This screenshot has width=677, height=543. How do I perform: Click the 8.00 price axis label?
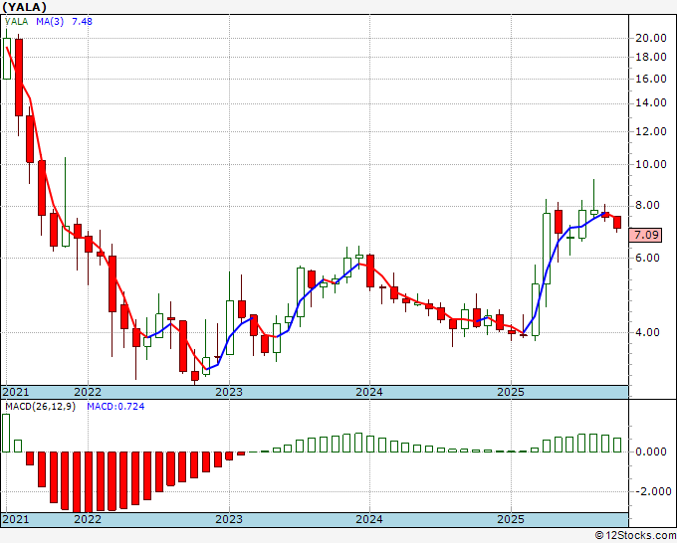tap(648, 205)
